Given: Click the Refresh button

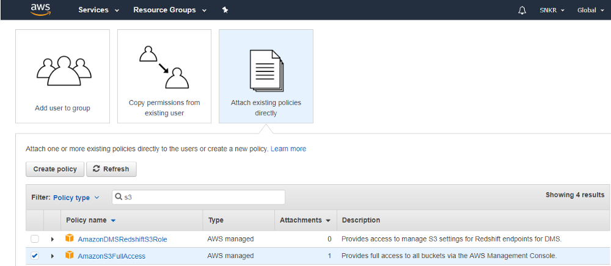Looking at the screenshot, I should click(111, 169).
